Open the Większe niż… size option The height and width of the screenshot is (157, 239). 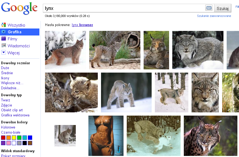(x=12, y=83)
